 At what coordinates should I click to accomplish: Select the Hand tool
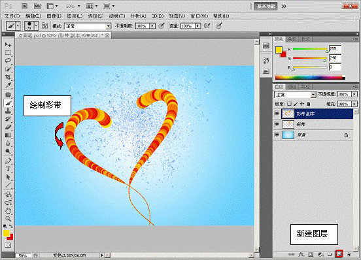click(8, 210)
